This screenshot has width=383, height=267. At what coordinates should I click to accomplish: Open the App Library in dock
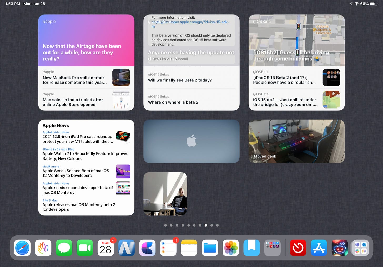(x=361, y=248)
